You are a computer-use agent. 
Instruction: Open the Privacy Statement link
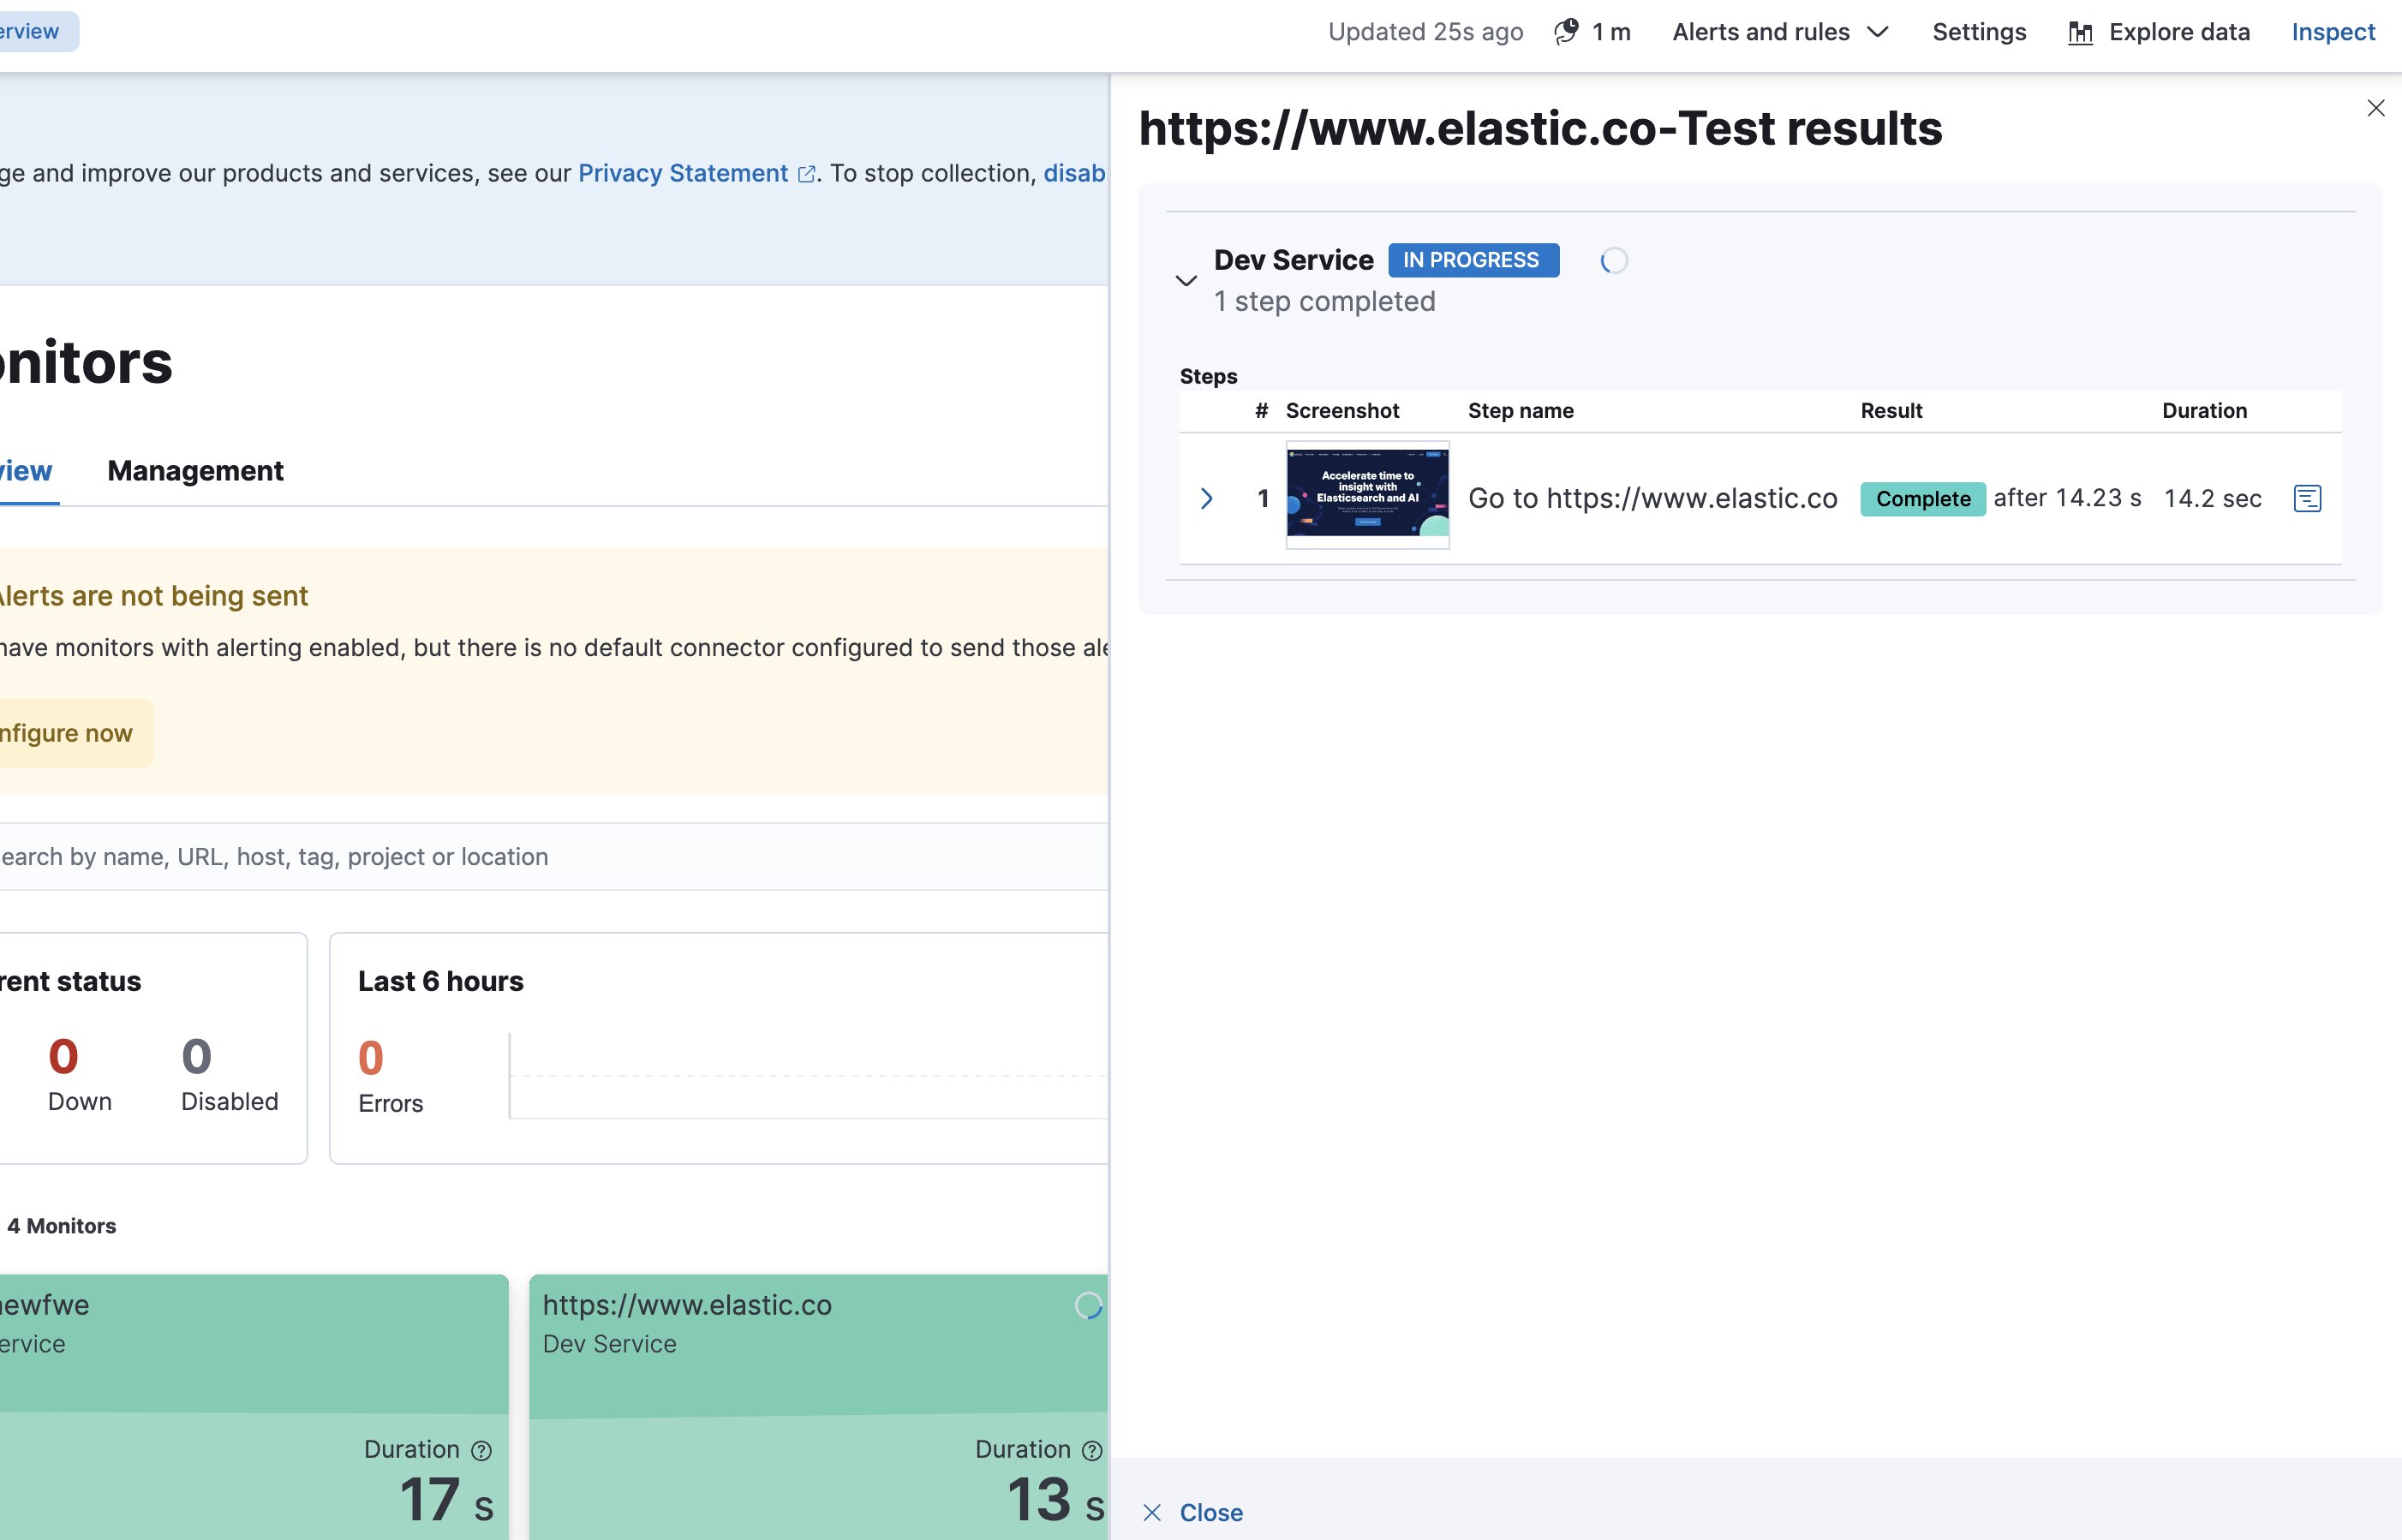click(683, 173)
